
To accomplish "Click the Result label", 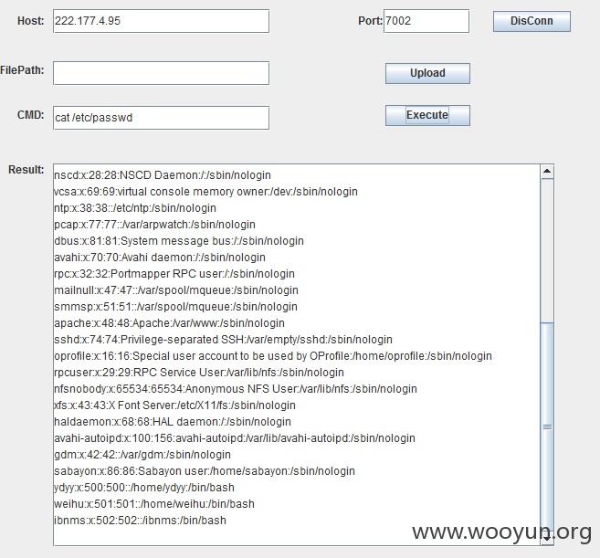I will click(26, 170).
